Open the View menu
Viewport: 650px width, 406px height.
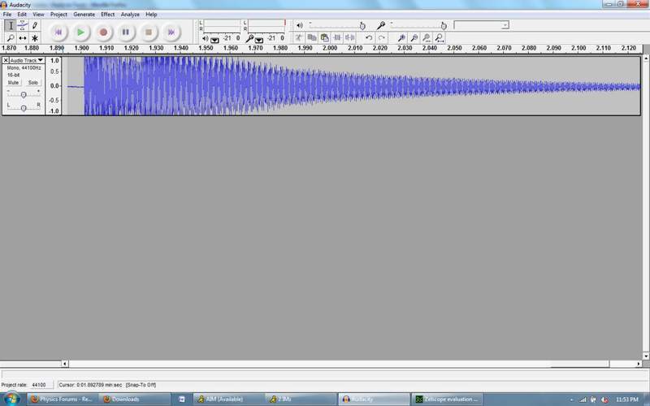38,14
